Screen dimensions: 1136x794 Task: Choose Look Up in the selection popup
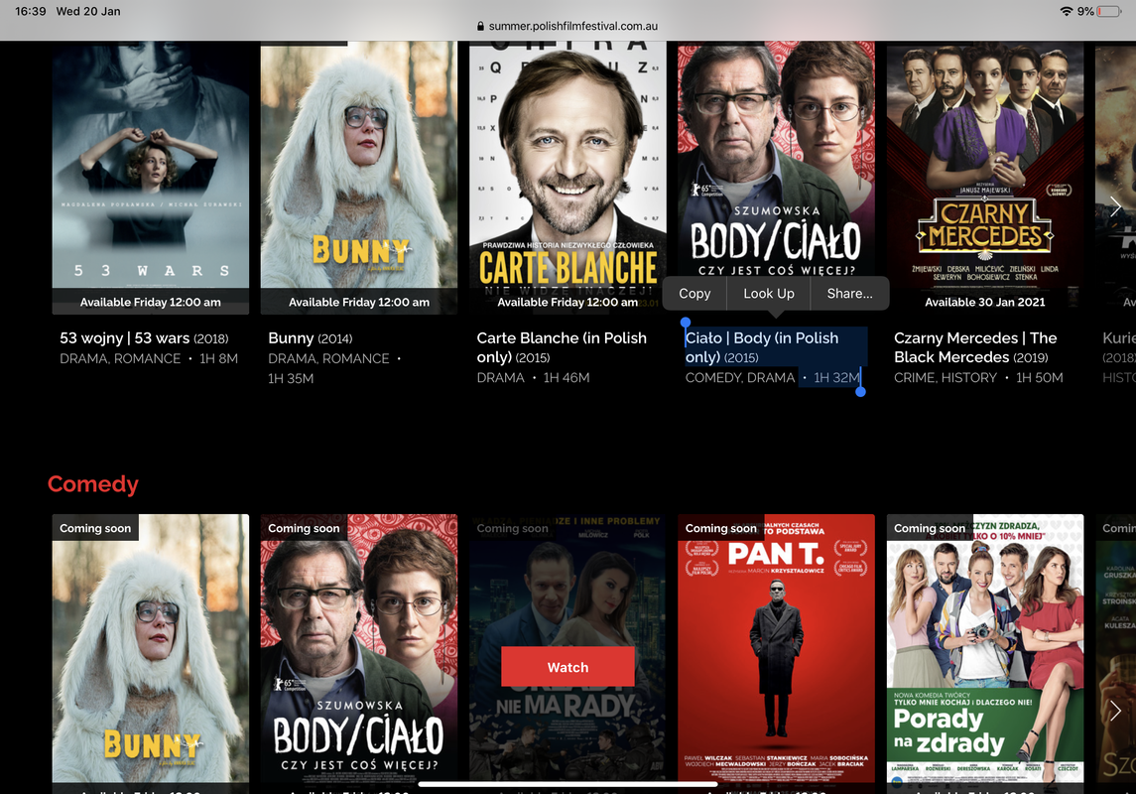(769, 294)
